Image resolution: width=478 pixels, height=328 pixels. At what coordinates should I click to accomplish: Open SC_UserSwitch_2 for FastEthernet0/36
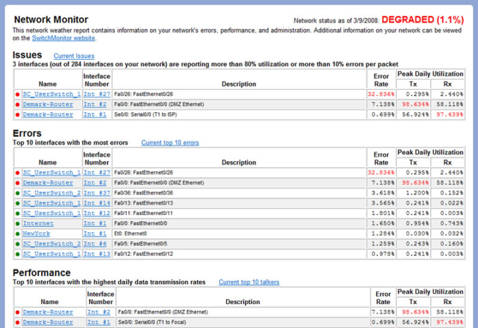[x=52, y=193]
